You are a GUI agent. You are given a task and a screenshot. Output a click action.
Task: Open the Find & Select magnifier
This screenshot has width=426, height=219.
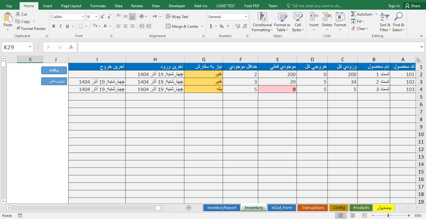click(398, 17)
